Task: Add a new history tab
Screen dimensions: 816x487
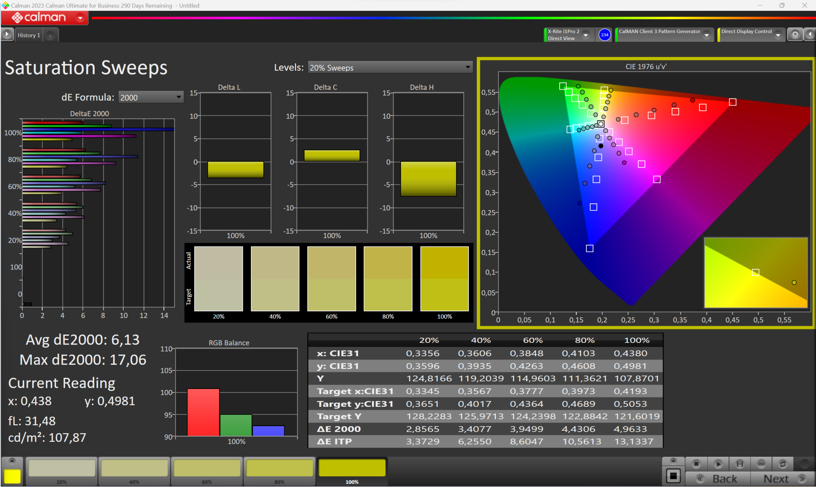Action: click(x=50, y=36)
